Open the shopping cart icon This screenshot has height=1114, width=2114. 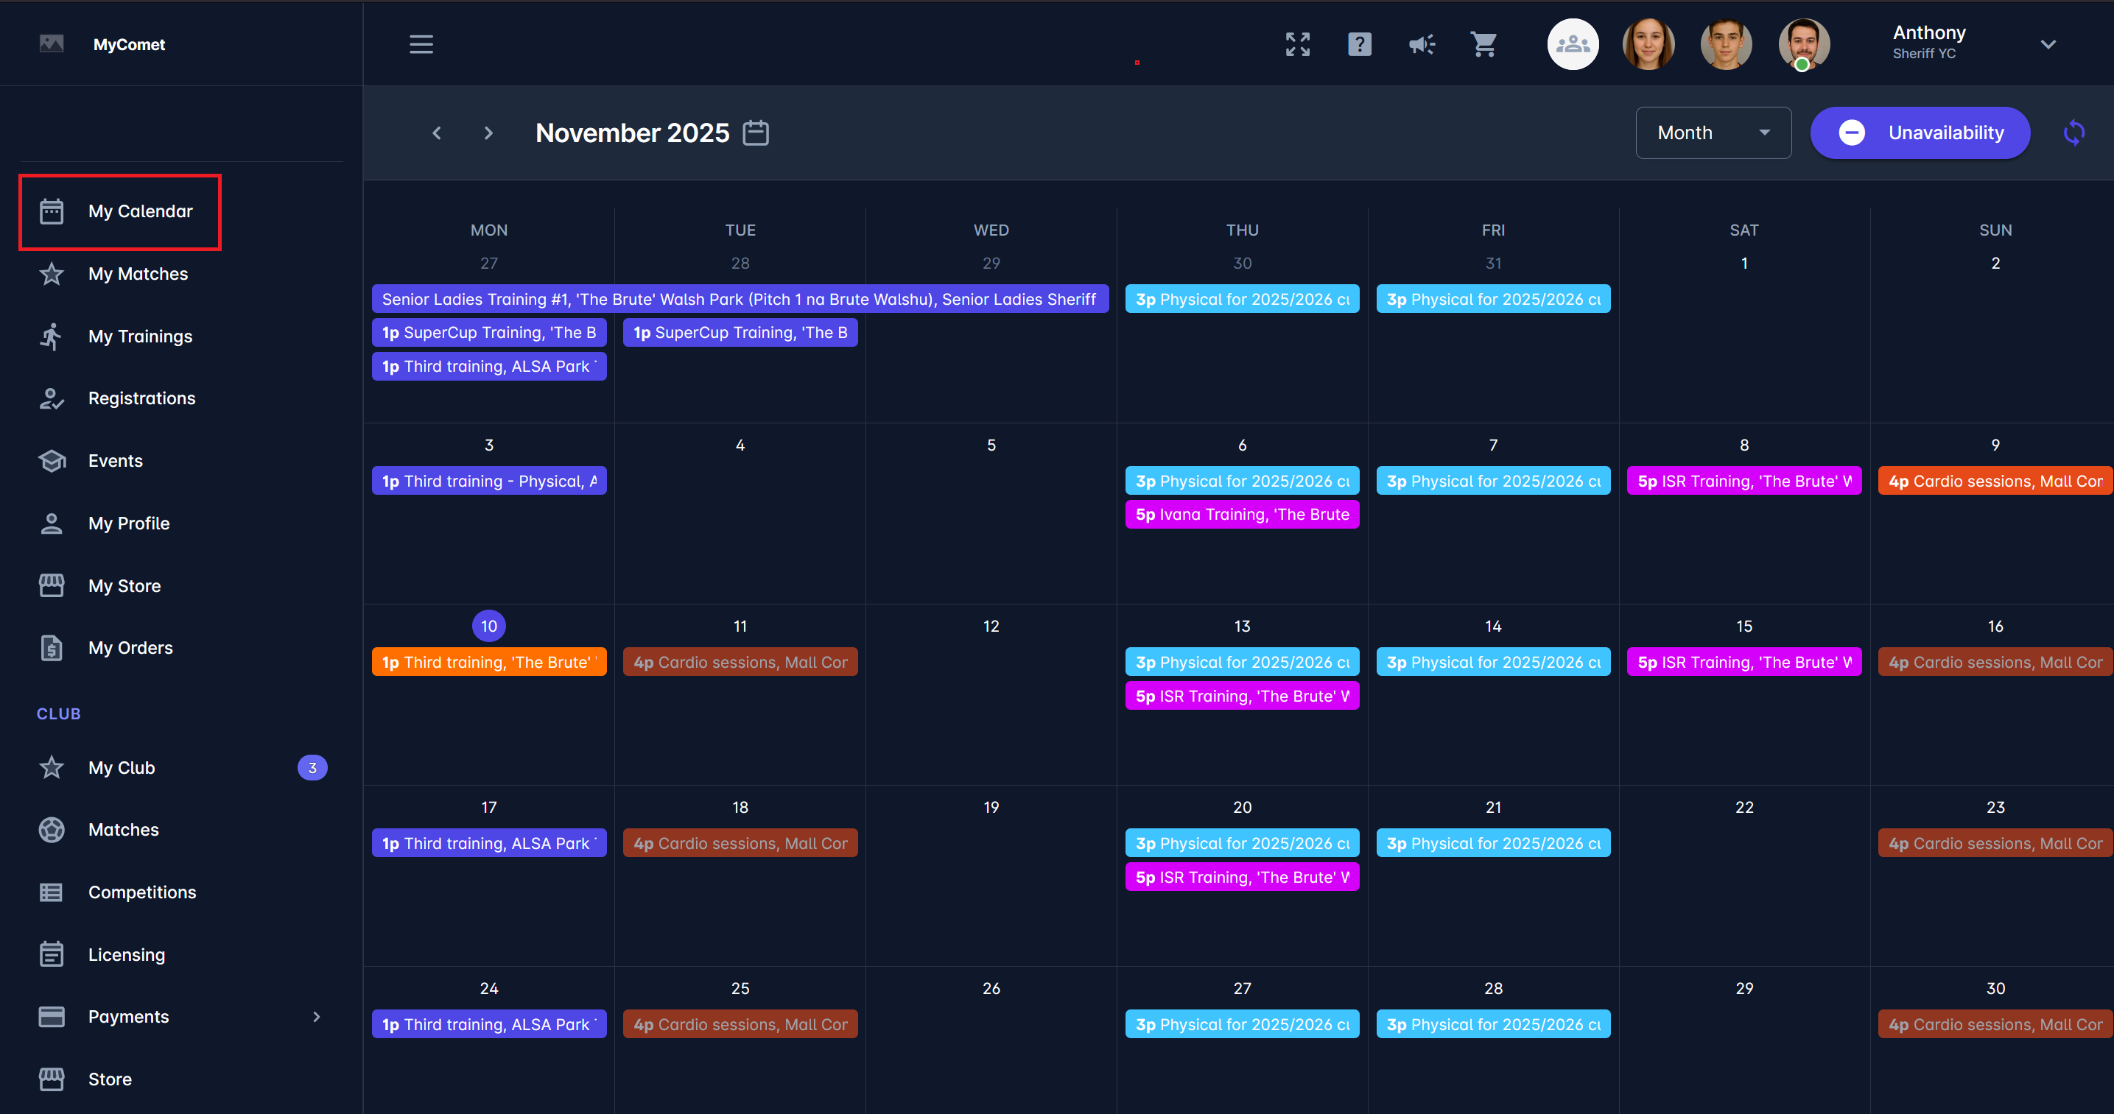(1483, 44)
